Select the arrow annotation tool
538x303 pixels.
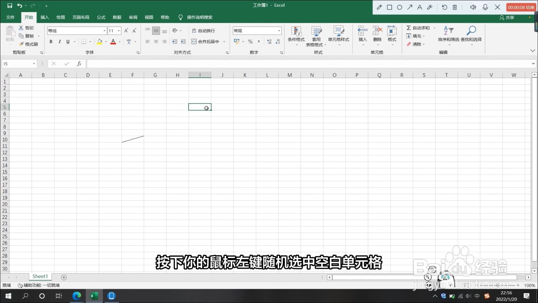tap(410, 7)
